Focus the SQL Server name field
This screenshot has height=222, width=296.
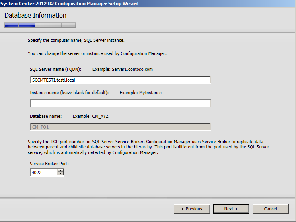click(x=120, y=80)
